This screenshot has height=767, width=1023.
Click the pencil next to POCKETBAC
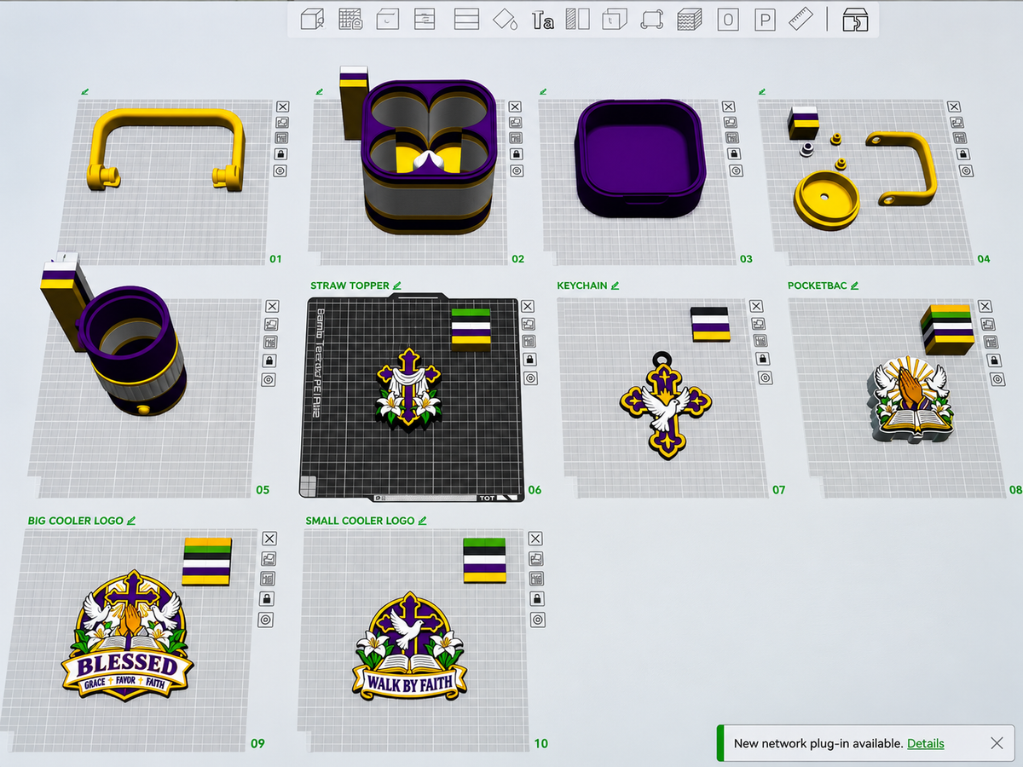854,285
